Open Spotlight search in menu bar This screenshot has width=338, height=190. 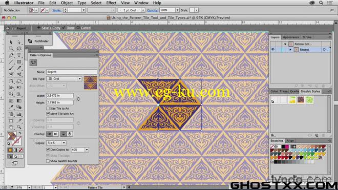click(321, 3)
